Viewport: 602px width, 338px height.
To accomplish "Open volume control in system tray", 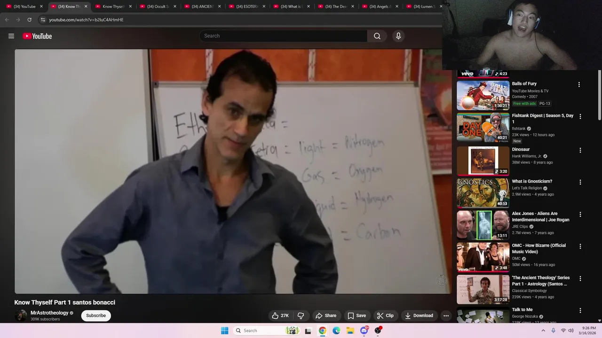I will [571, 330].
